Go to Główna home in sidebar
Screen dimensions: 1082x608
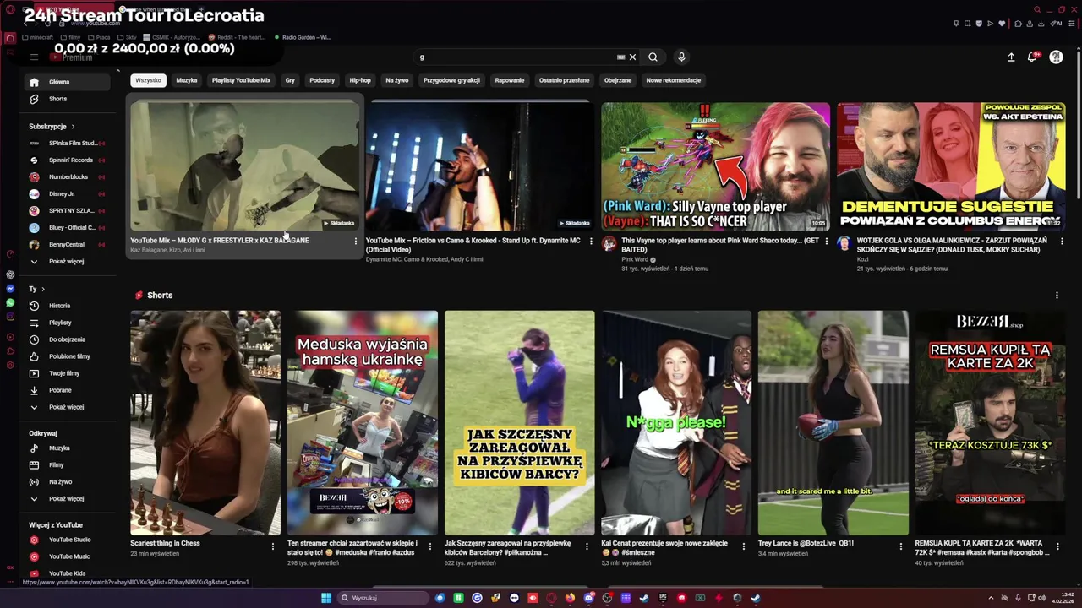point(67,82)
